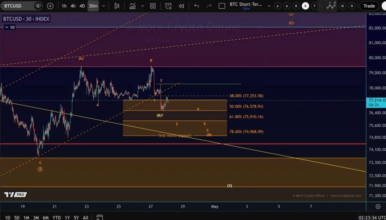This screenshot has width=386, height=220.
Task: Click the N circle button
Action: click(352, 6)
